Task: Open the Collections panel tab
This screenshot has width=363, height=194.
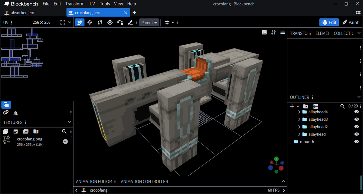Action: [x=343, y=33]
